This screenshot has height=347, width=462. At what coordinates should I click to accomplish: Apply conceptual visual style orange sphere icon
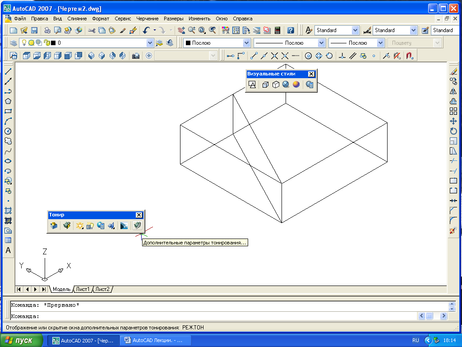coord(296,84)
